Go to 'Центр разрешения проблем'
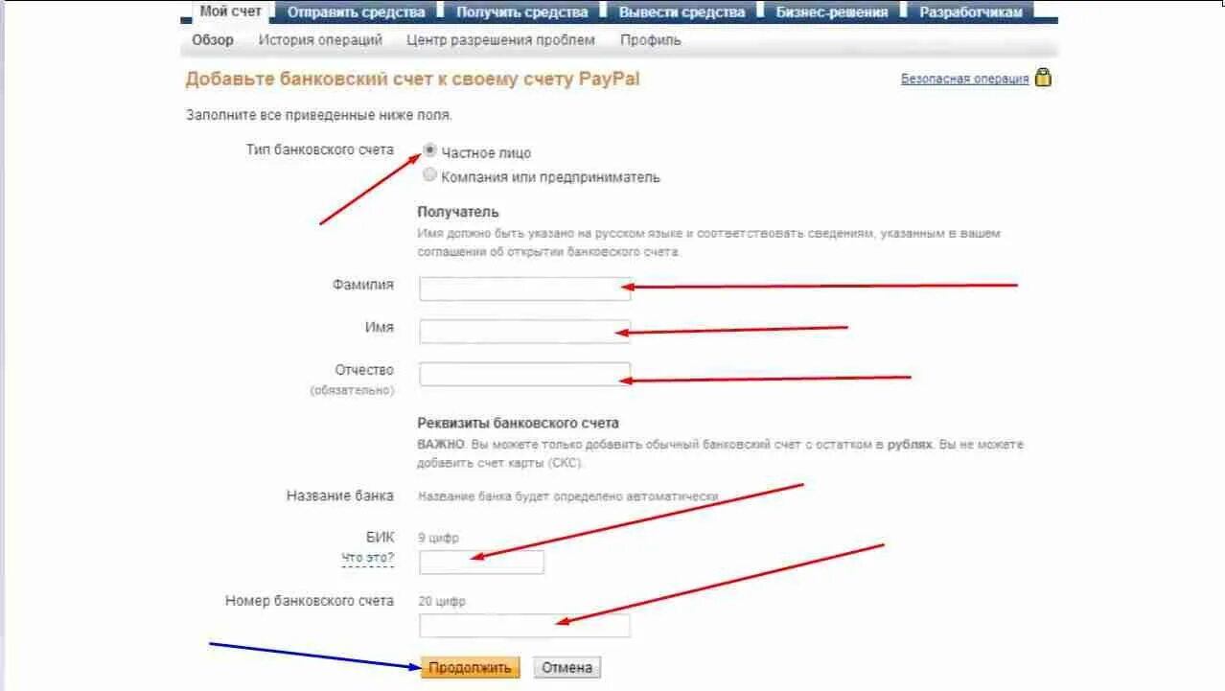 [x=500, y=40]
